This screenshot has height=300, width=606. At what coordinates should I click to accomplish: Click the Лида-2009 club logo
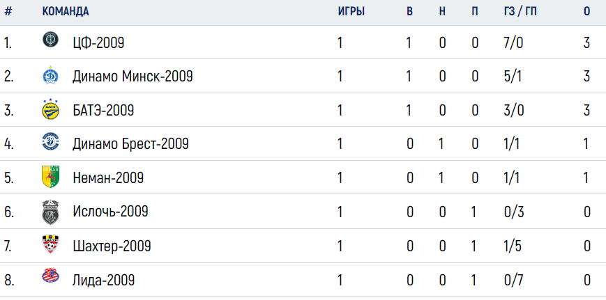50,276
